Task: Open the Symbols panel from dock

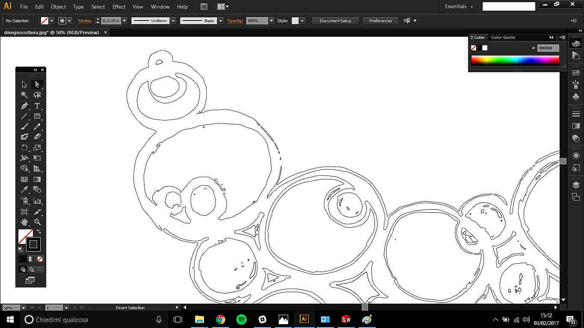Action: point(576,97)
